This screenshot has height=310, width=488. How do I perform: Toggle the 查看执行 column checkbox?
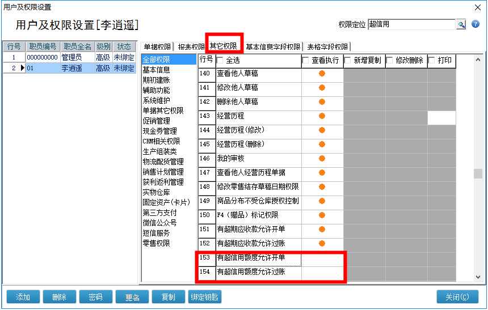[306, 60]
